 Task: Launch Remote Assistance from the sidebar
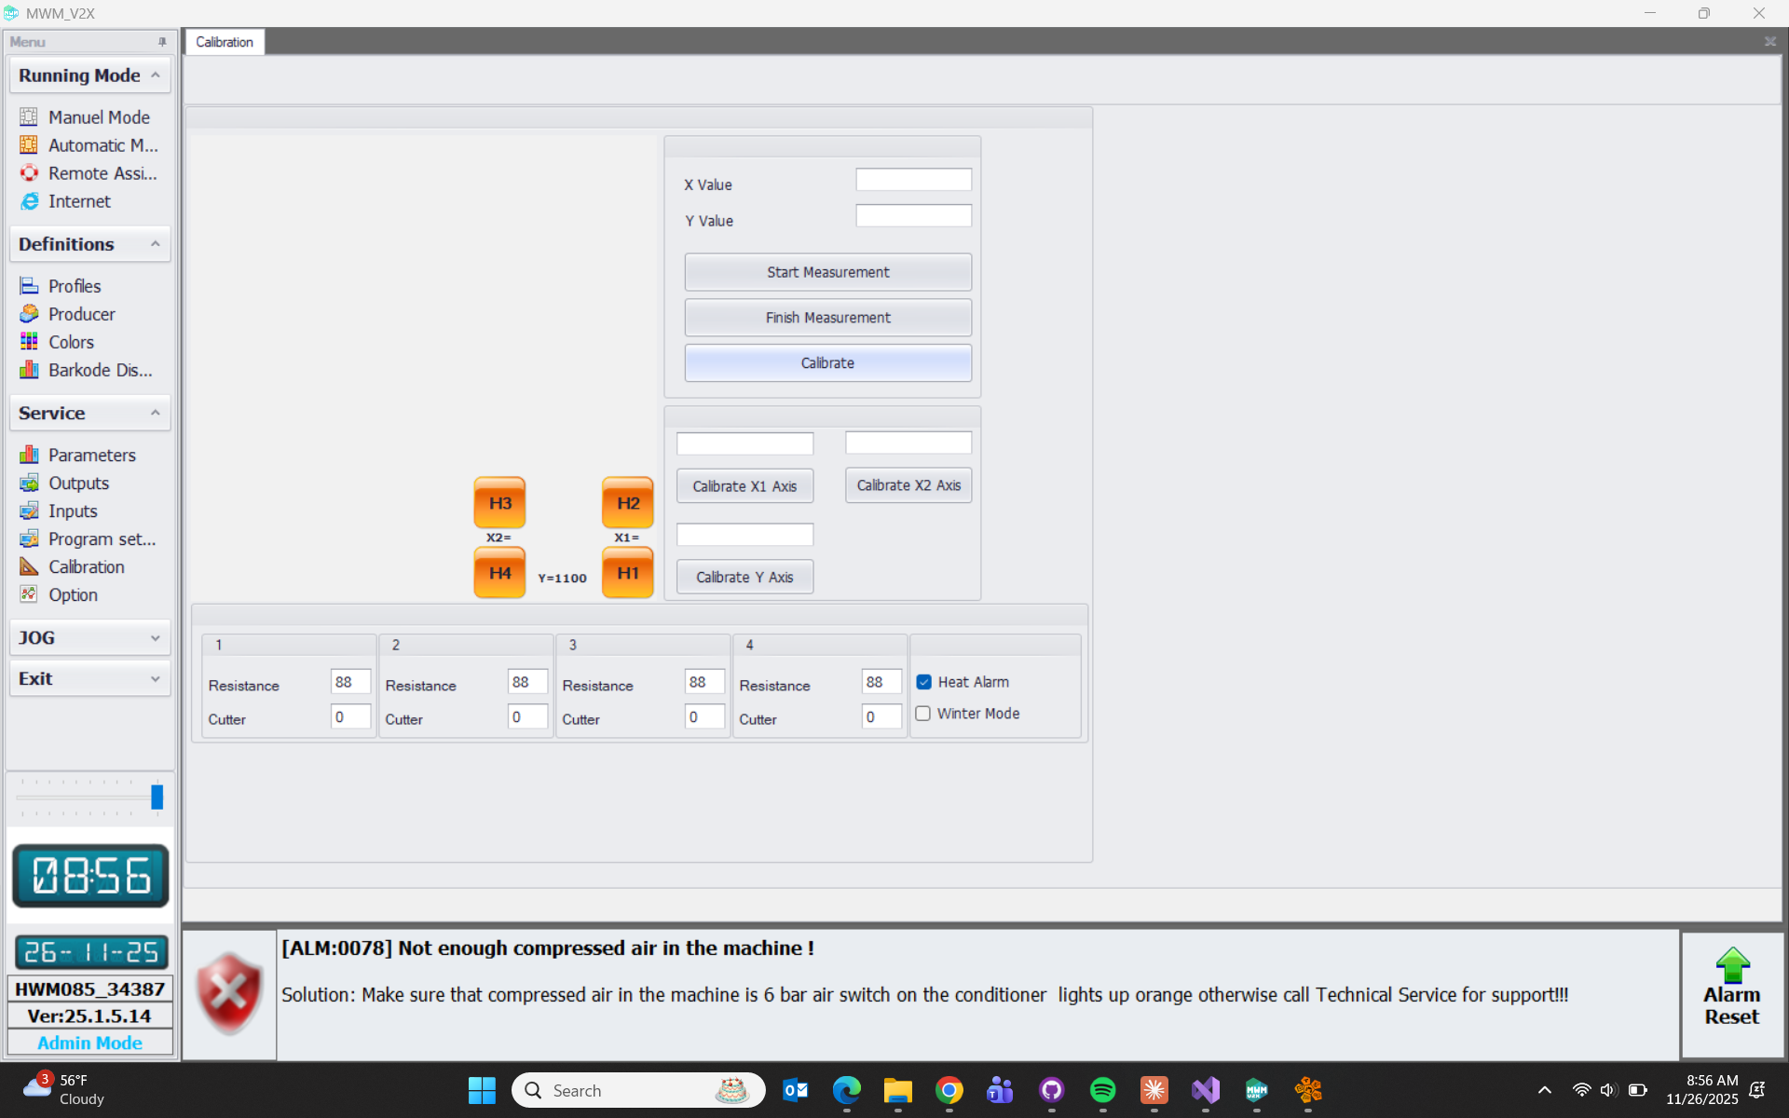click(x=102, y=173)
